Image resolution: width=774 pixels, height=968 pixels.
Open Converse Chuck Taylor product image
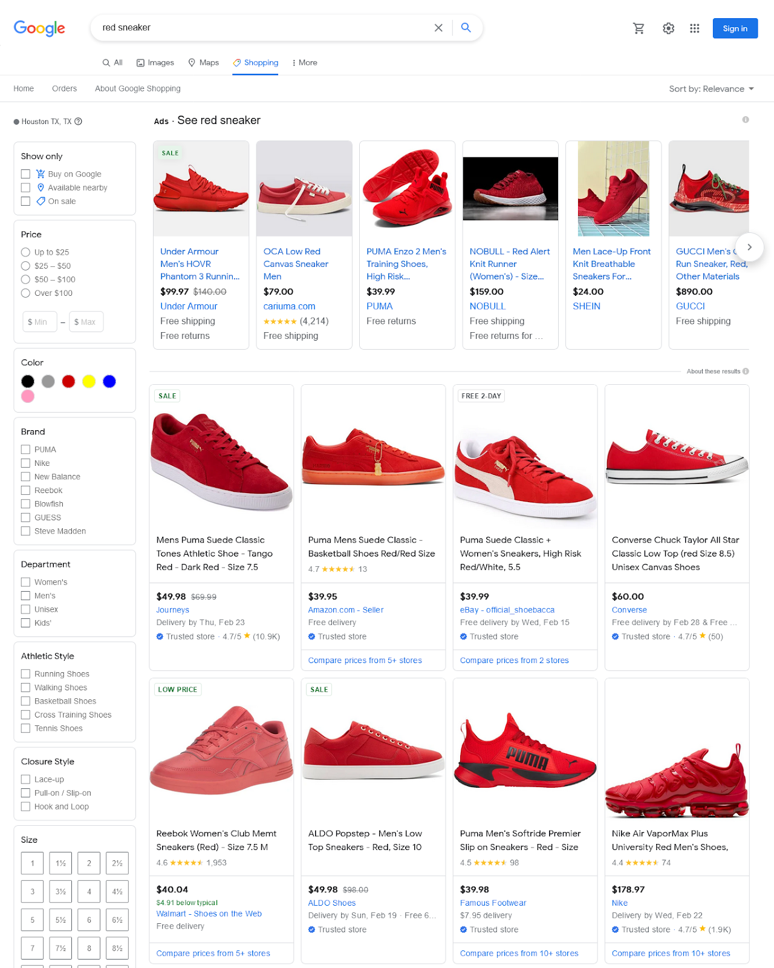(677, 456)
